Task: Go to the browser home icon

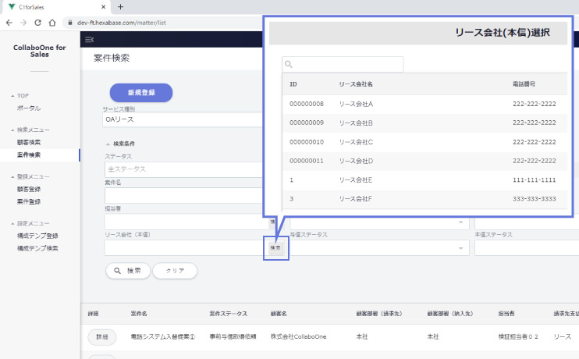Action: click(x=52, y=23)
